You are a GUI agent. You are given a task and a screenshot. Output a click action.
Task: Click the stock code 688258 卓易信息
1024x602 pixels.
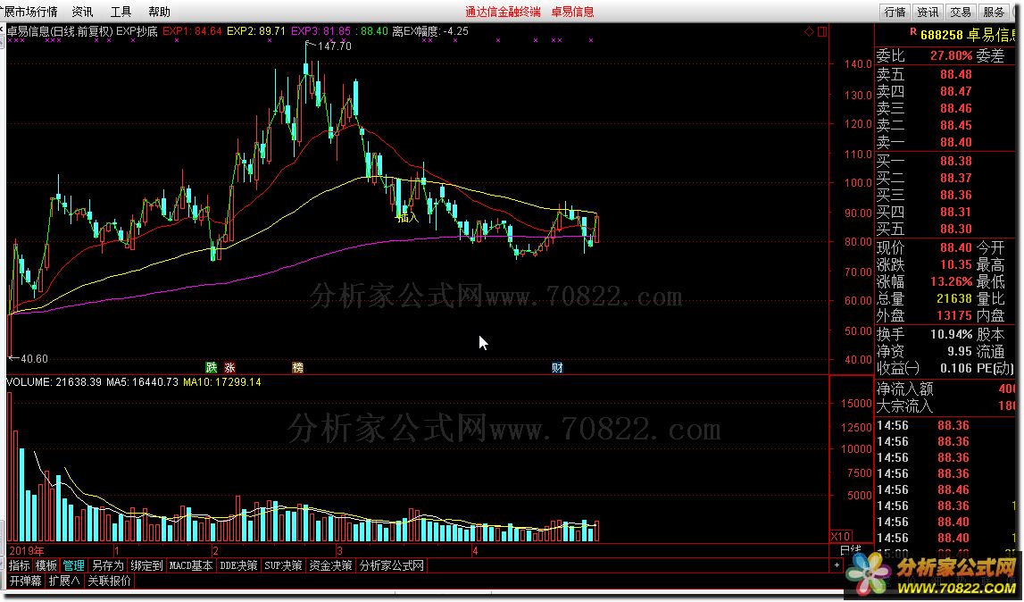coord(968,35)
